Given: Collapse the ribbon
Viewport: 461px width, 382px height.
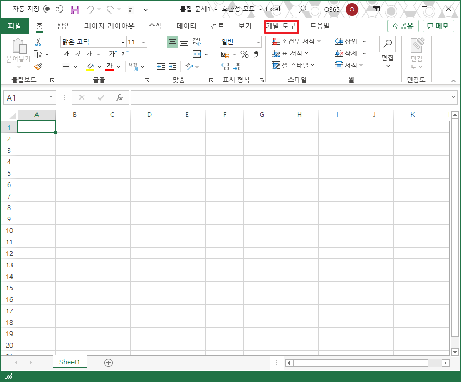Looking at the screenshot, I should click(x=453, y=81).
